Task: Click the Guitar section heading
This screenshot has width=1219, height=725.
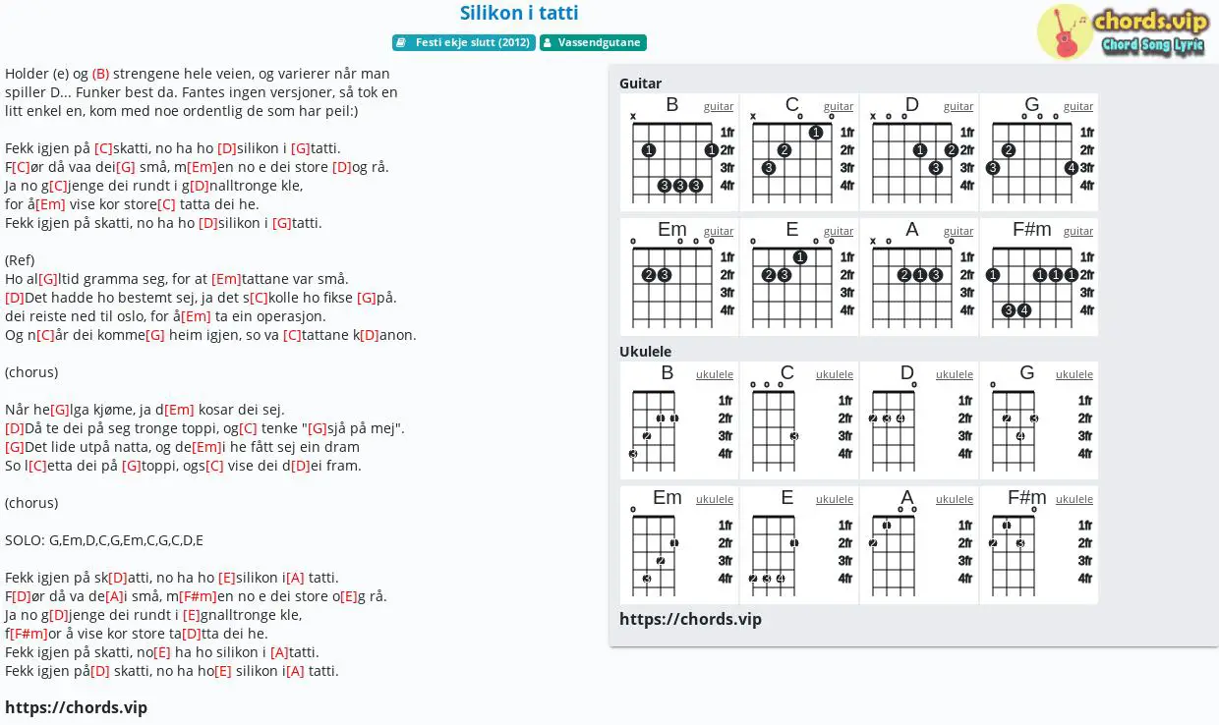Action: point(640,84)
